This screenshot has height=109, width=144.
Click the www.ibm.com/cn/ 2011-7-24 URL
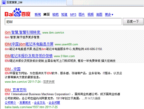pos(23,82)
